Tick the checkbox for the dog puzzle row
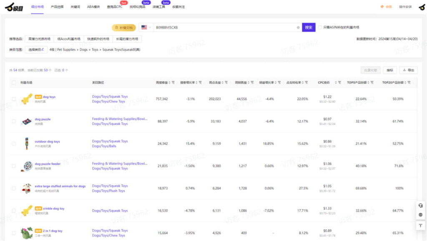This screenshot has height=241, width=427. tap(14, 121)
